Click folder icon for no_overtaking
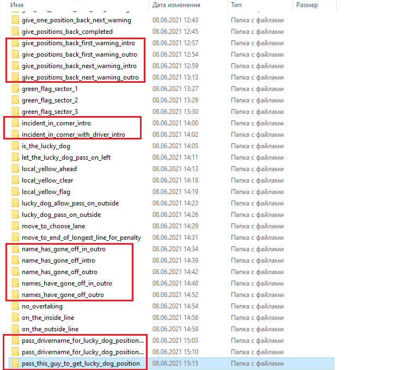The height and width of the screenshot is (370, 416). pos(15,306)
